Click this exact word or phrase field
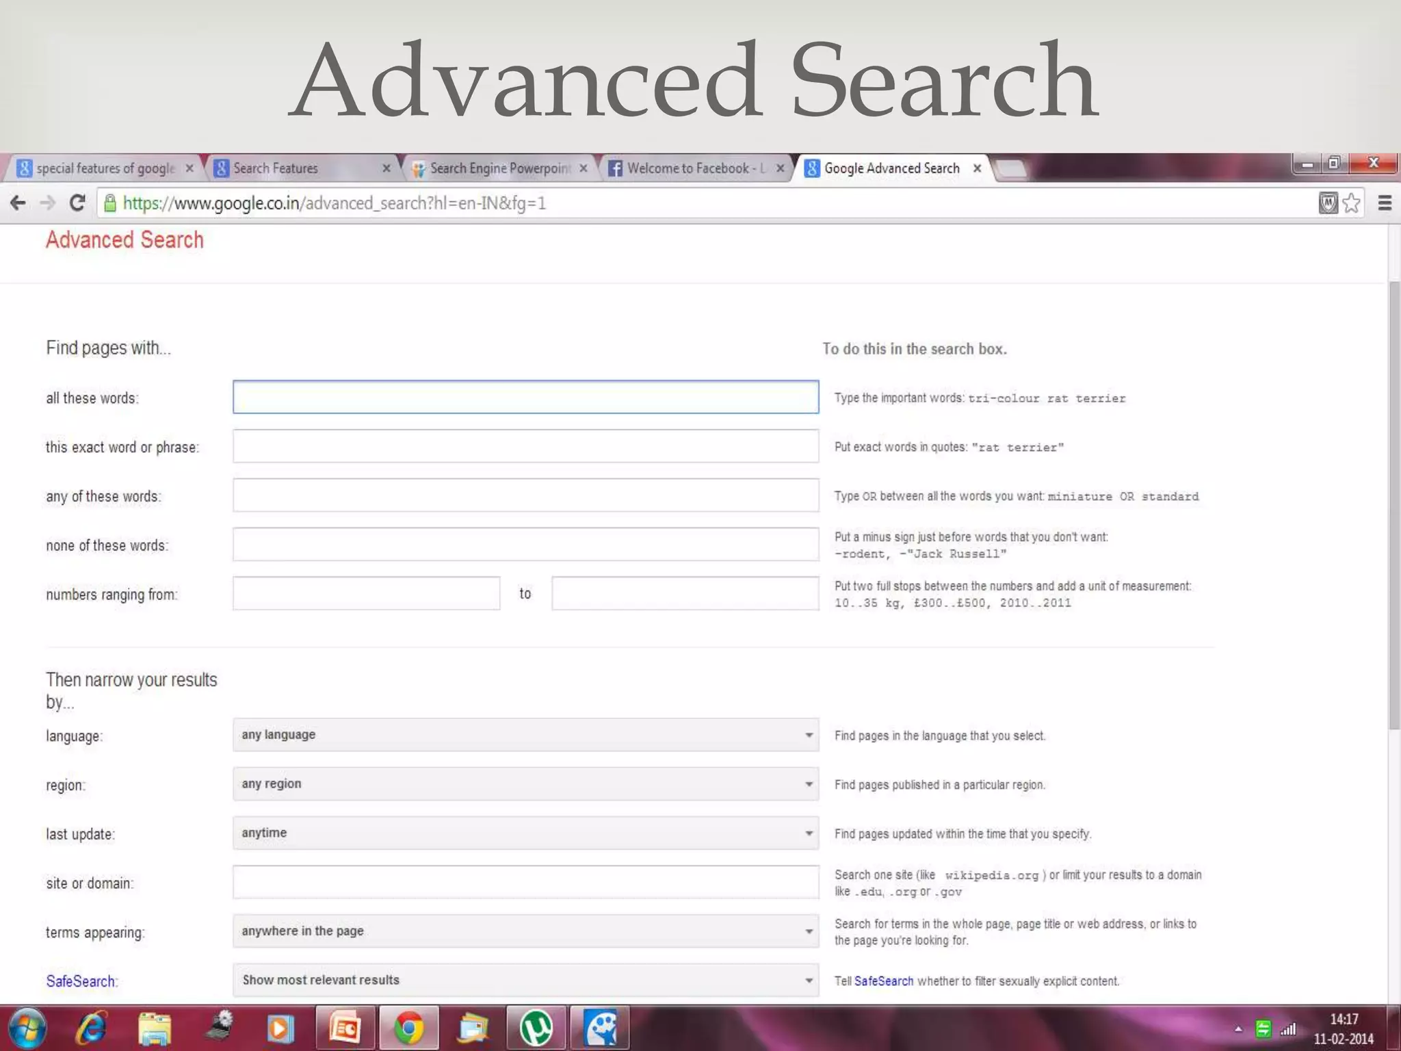1401x1051 pixels. pos(525,446)
